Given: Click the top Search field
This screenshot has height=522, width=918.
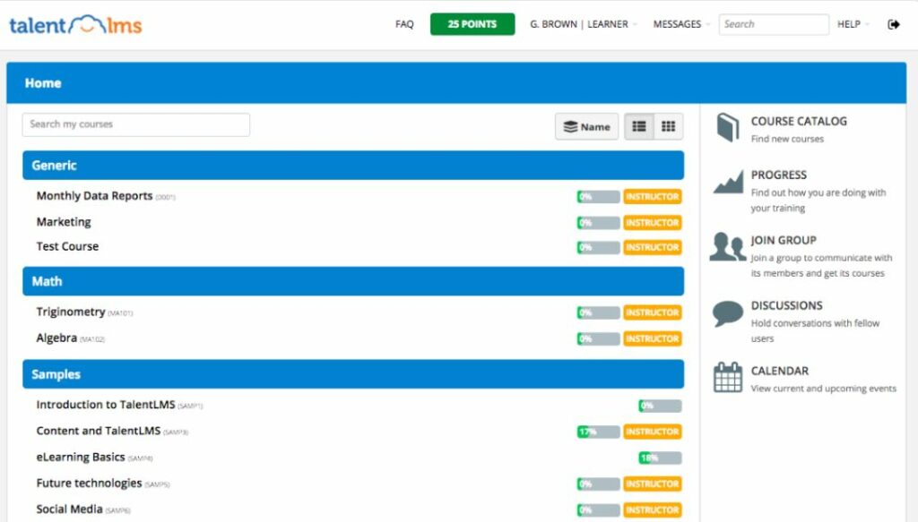Looking at the screenshot, I should 774,24.
